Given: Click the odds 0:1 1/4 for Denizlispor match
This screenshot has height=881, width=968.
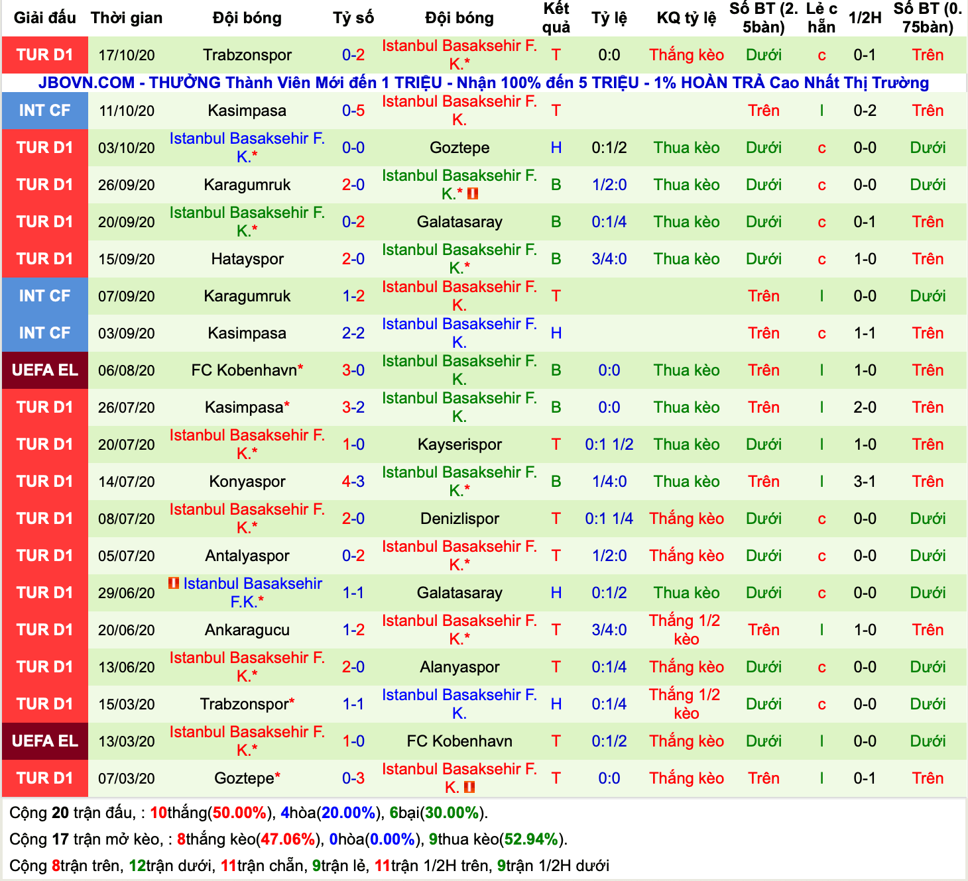Looking at the screenshot, I should (609, 519).
